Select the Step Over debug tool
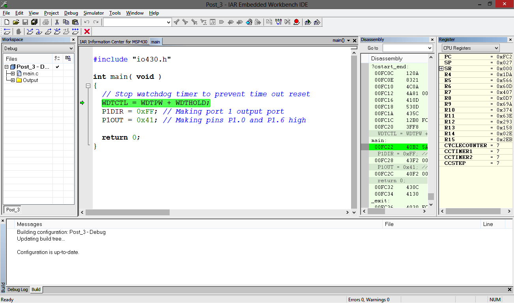The image size is (514, 308). [x=30, y=31]
